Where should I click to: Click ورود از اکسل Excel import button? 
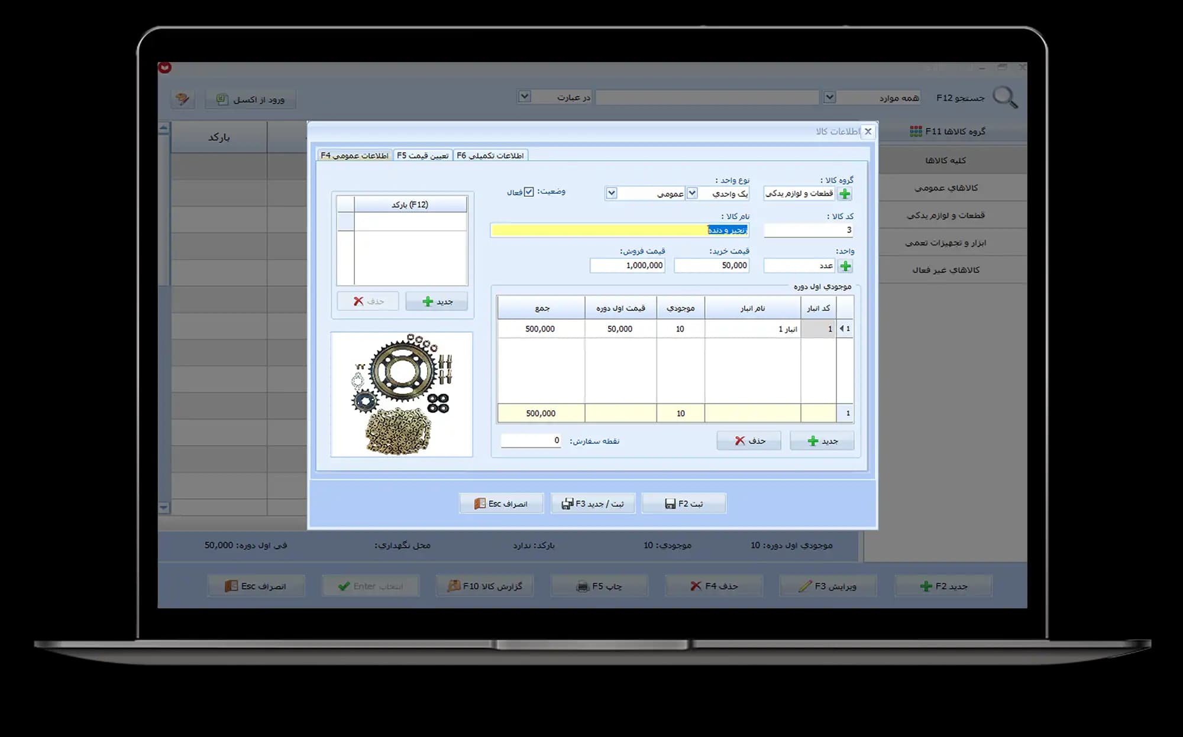pos(251,99)
